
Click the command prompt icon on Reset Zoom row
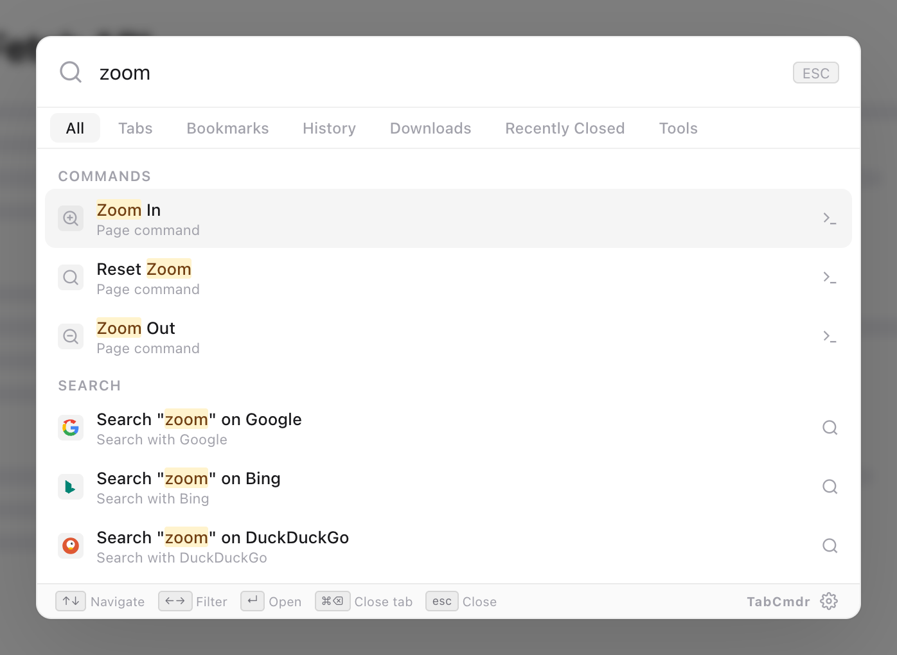[830, 277]
